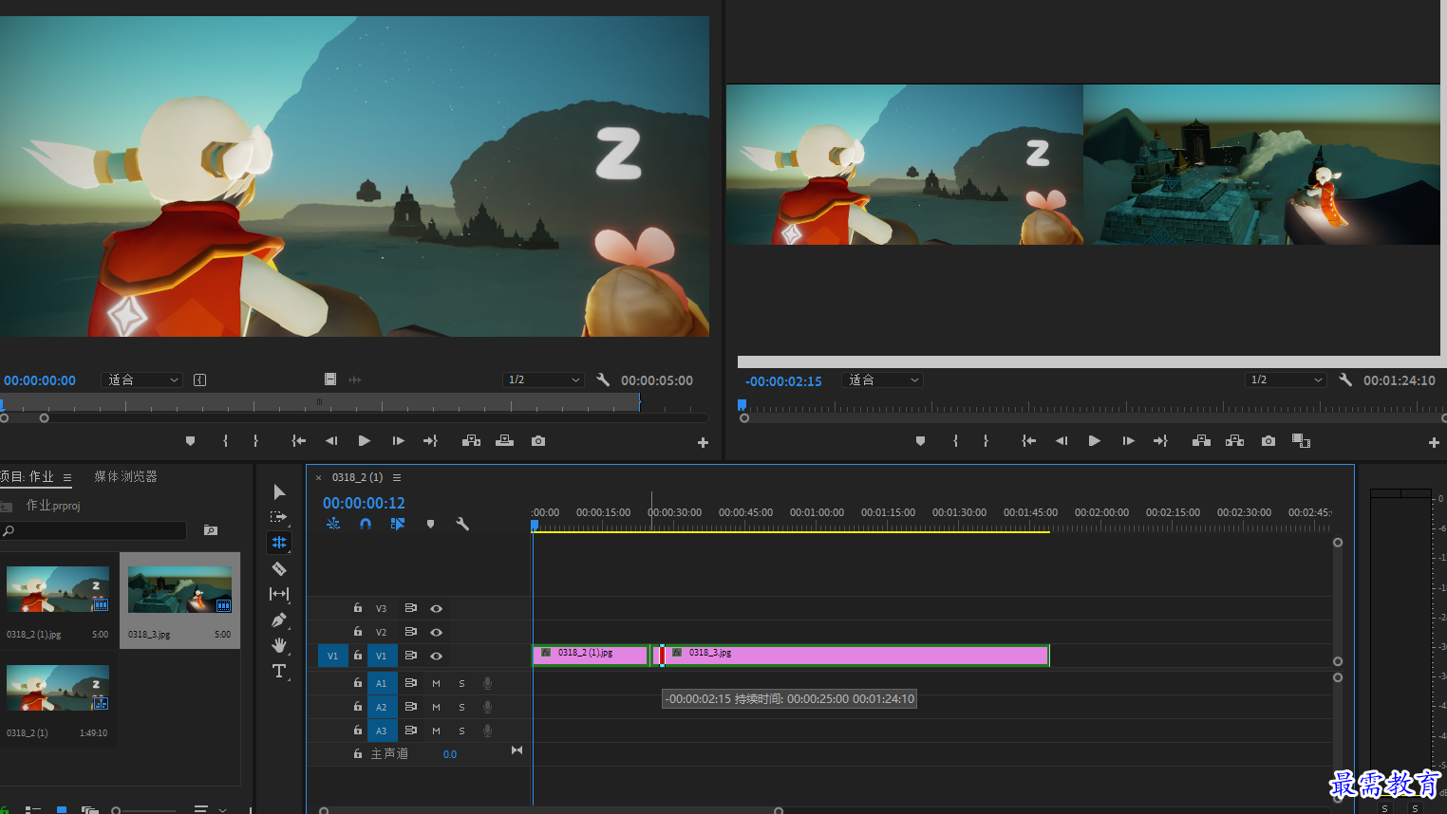Toggle V2 track output eye
The width and height of the screenshot is (1447, 814).
437,632
